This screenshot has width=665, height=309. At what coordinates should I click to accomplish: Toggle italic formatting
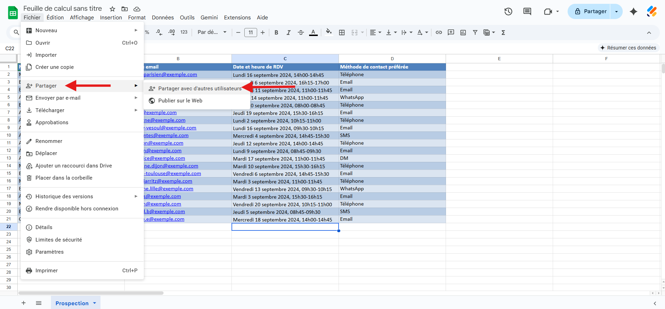(x=288, y=33)
